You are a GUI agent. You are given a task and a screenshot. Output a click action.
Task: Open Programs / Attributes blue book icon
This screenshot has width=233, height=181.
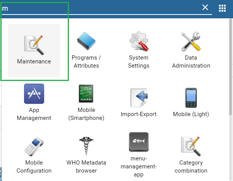[x=86, y=42]
